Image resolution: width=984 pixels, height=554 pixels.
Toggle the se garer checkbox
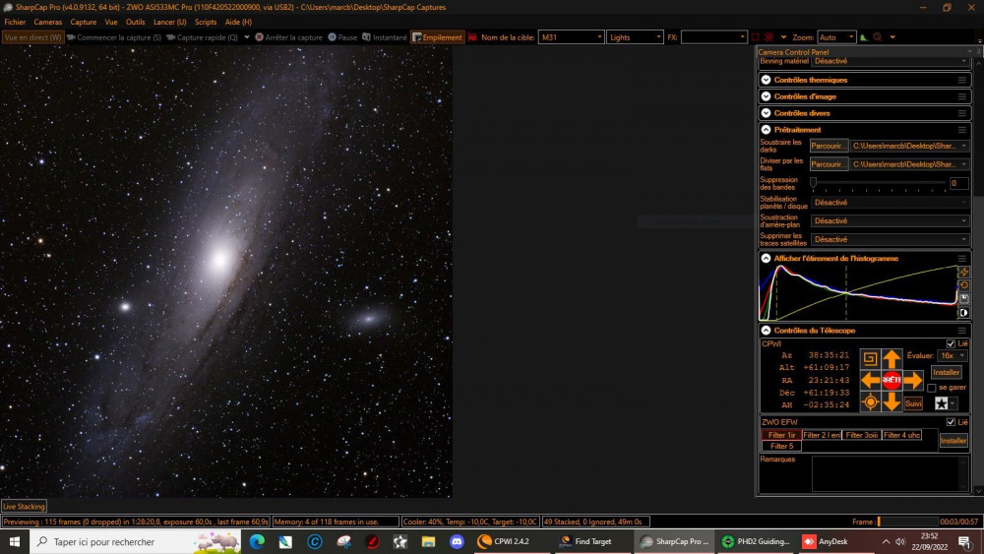931,388
